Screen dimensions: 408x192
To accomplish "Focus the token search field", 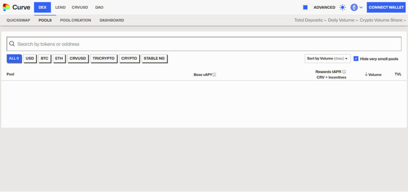I will pyautogui.click(x=204, y=44).
